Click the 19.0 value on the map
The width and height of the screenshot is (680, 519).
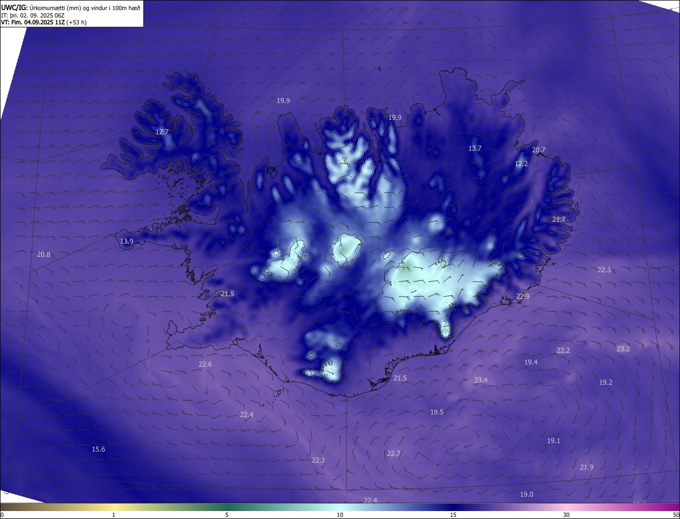click(x=526, y=495)
